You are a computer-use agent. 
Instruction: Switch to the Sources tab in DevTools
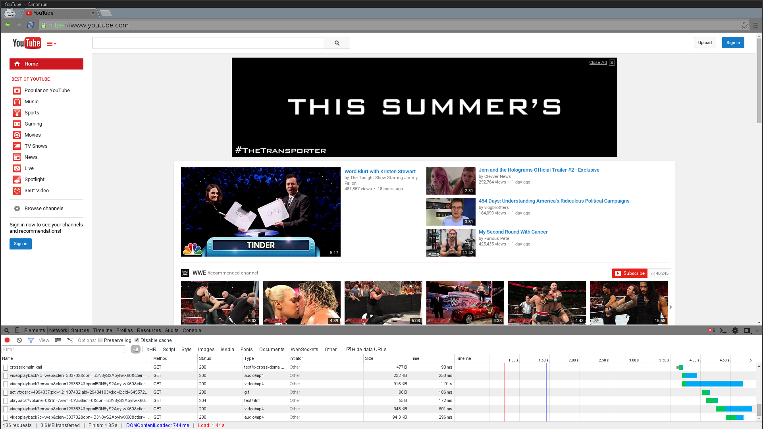[x=80, y=330]
